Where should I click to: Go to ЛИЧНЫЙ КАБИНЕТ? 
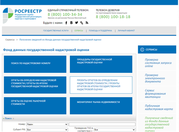(126, 31)
